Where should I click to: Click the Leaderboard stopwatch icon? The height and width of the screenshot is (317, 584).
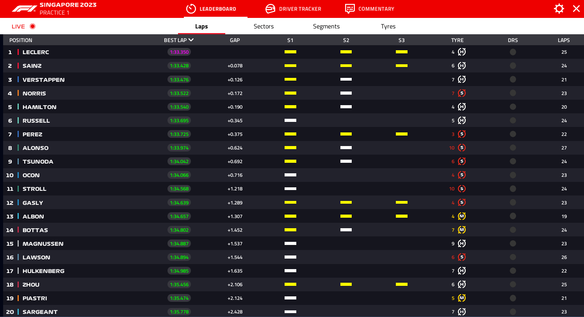coord(191,9)
